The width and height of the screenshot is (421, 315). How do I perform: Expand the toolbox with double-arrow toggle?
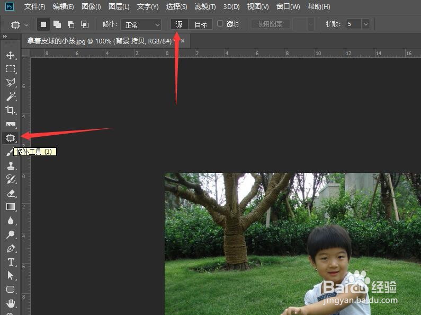(x=5, y=36)
